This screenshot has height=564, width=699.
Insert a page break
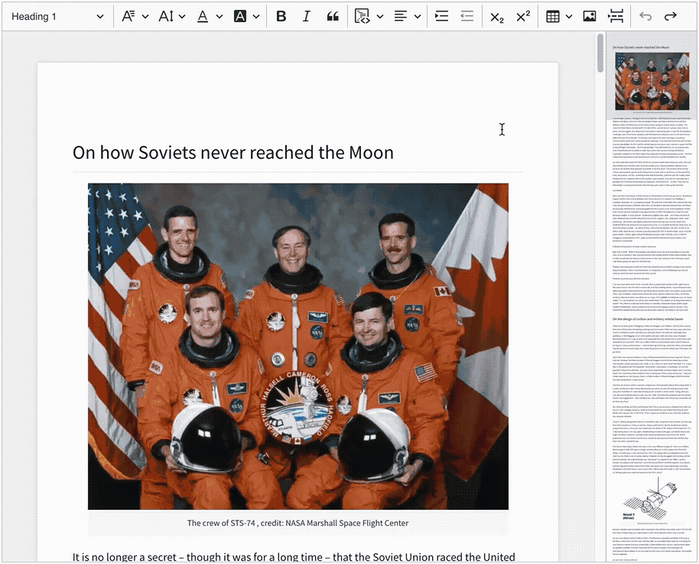(615, 17)
